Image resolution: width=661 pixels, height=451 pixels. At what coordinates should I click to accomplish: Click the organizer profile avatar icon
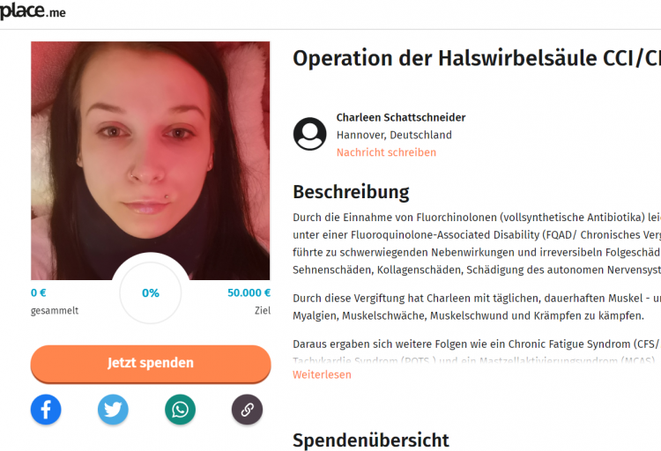[x=309, y=134]
